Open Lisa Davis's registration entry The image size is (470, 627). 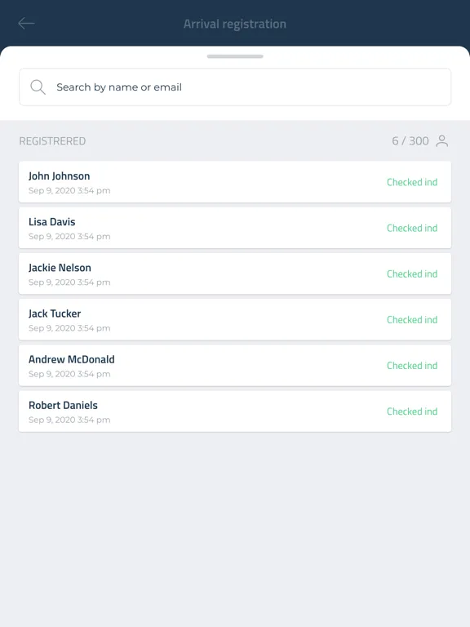235,228
